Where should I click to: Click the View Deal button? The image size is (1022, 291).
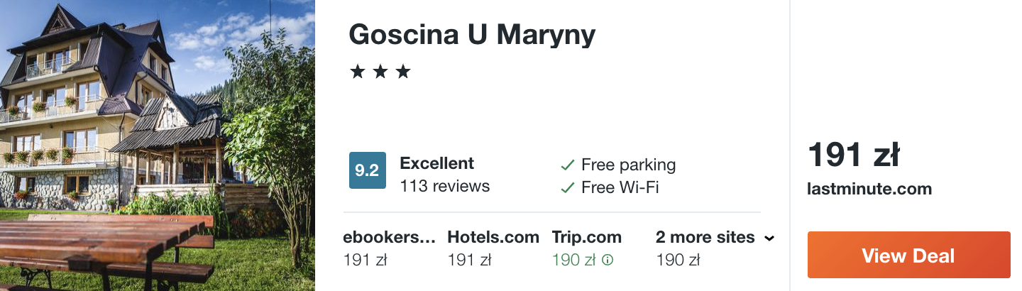(908, 255)
